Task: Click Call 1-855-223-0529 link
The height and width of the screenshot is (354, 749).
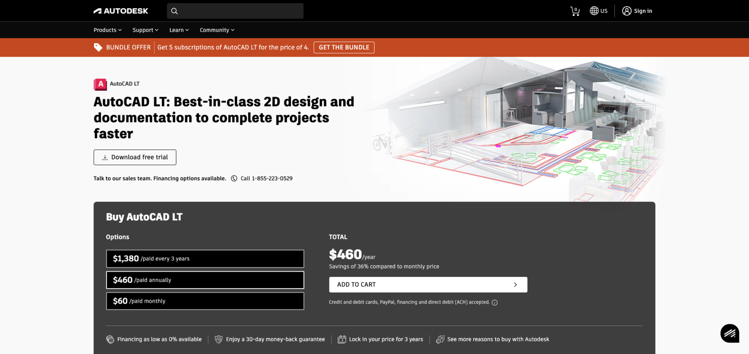Action: [267, 179]
